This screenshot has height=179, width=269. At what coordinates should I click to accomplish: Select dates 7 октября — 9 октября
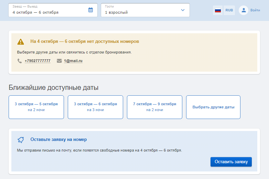point(154,107)
